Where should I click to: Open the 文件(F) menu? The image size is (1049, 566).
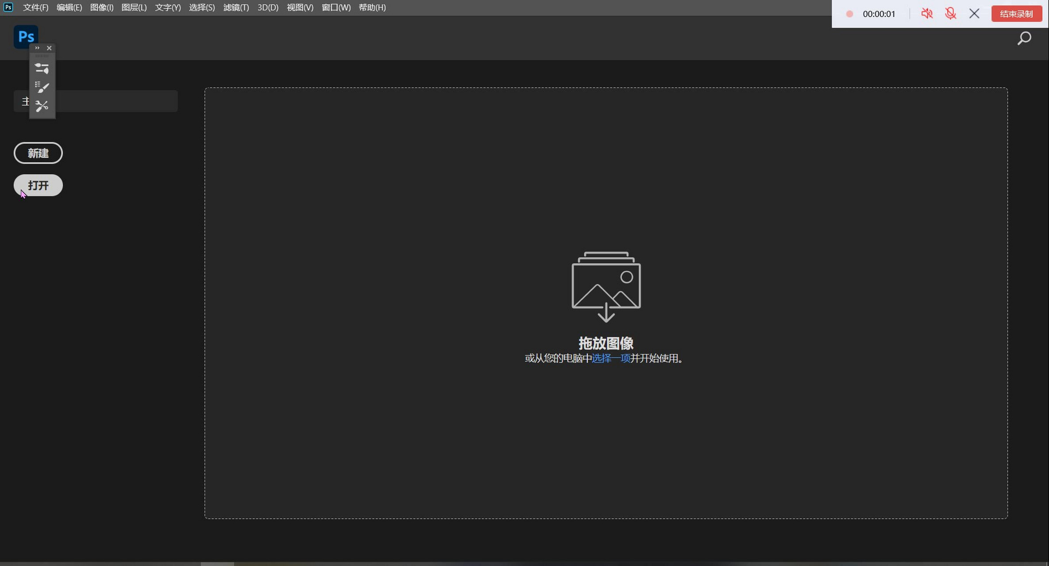point(35,8)
